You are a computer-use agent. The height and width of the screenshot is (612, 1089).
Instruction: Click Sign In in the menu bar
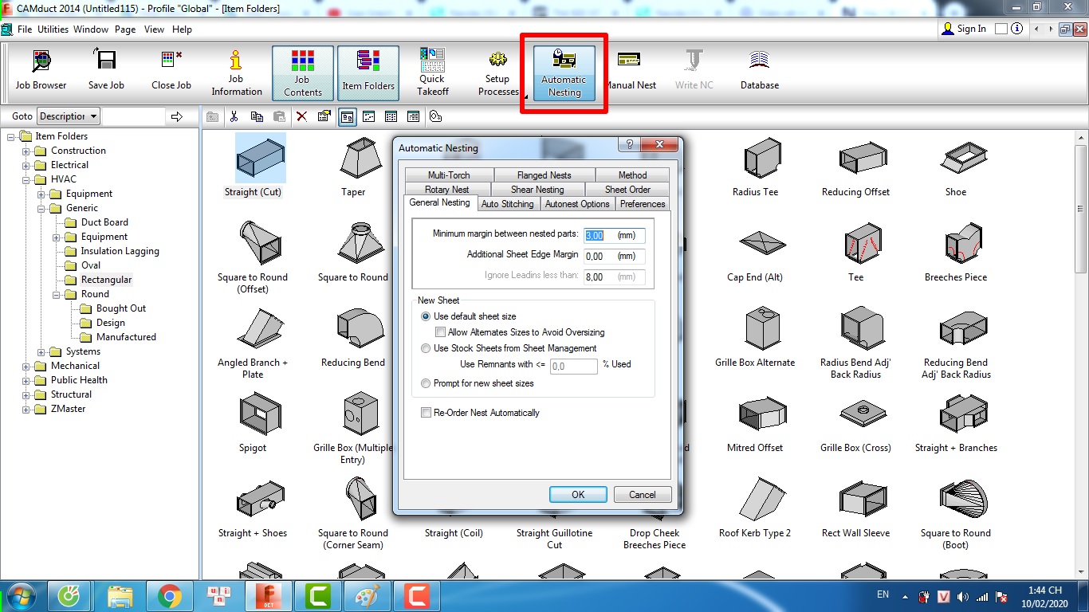click(x=965, y=29)
